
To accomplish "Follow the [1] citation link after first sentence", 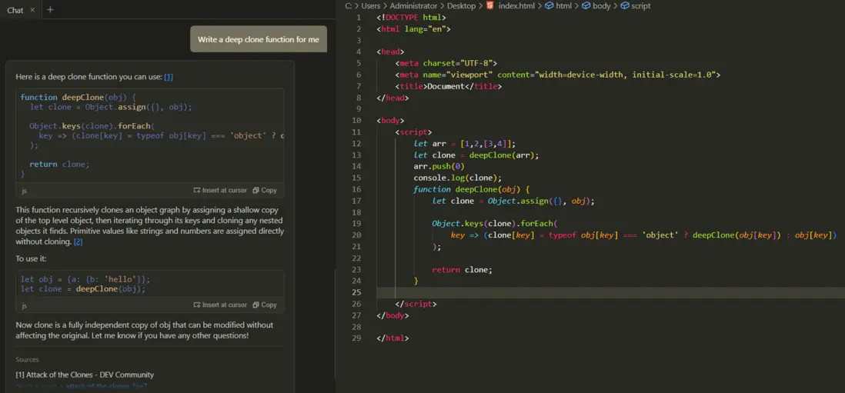I will [169, 77].
